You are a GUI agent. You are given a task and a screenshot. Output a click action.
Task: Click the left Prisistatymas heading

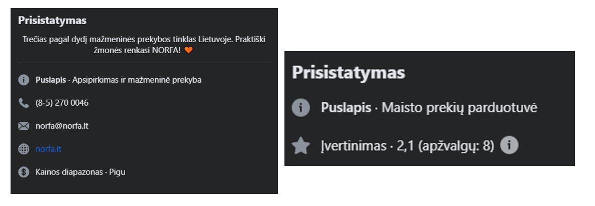[52, 21]
